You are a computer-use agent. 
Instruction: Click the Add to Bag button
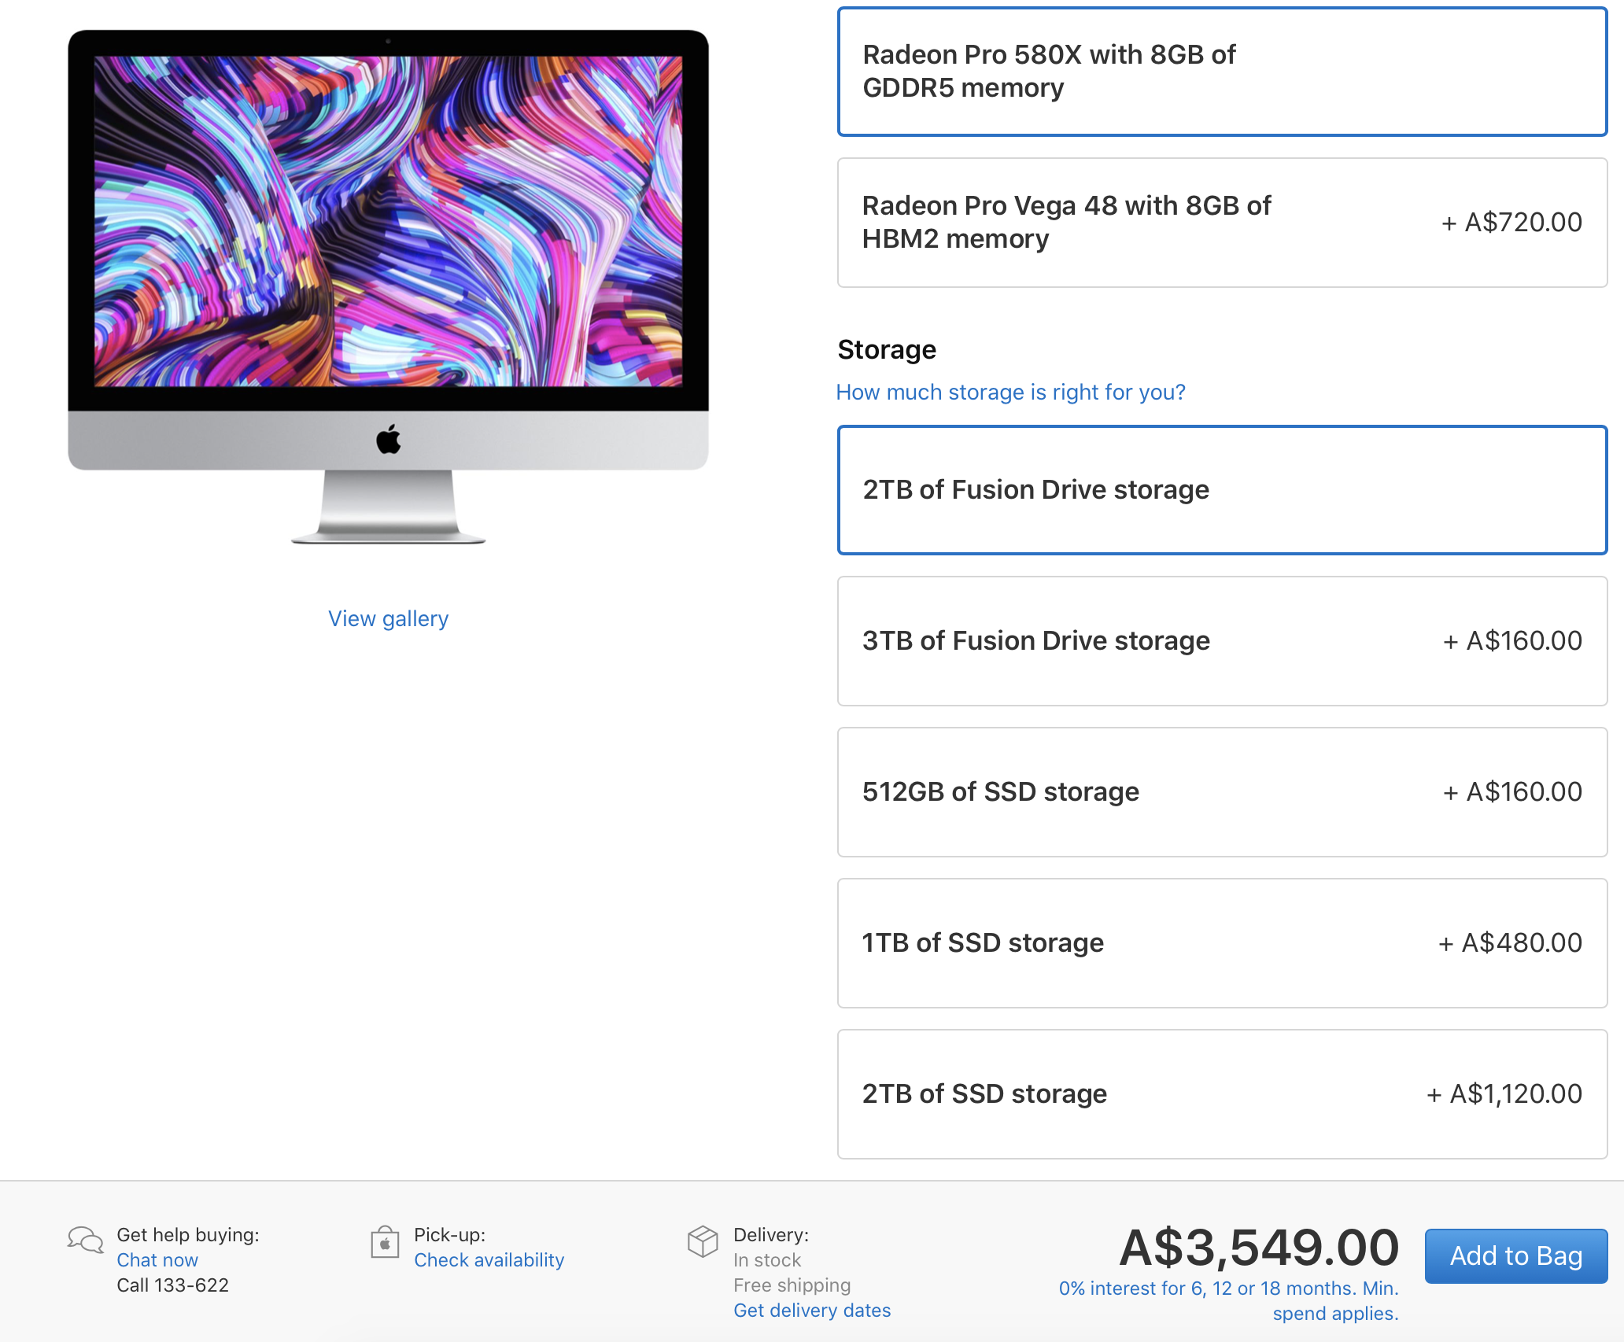1516,1256
